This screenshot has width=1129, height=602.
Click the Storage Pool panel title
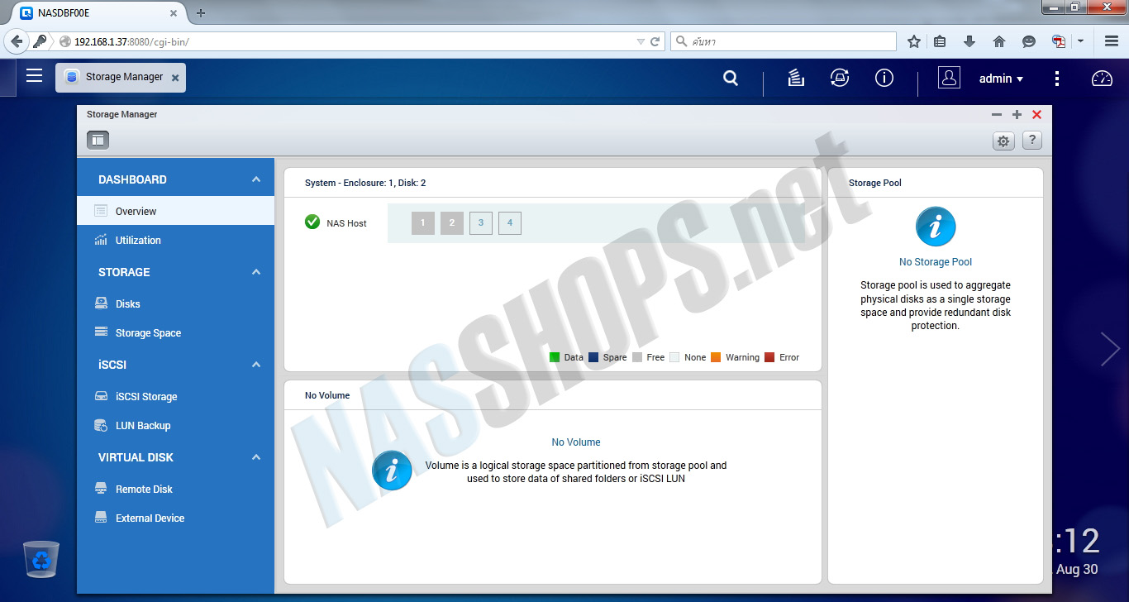click(x=875, y=183)
